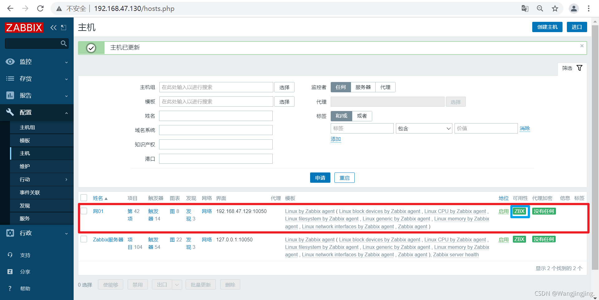Click 选择 button next to 模板 field
599x300 pixels.
284,101
